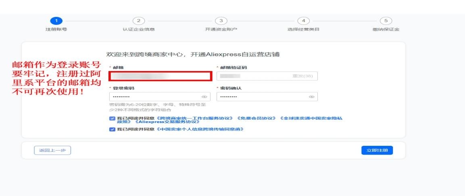Focus the 邮箱 email input field

160,76
